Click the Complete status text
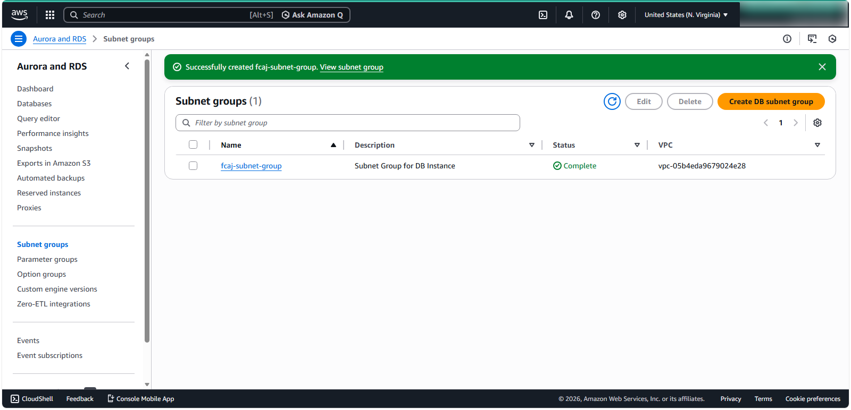The image size is (851, 410). pyautogui.click(x=580, y=166)
